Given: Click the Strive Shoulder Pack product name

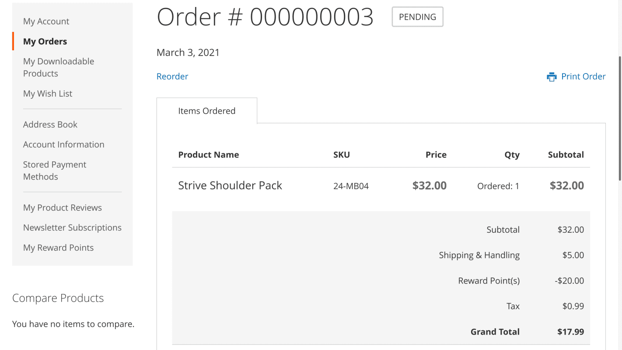Looking at the screenshot, I should [x=230, y=185].
